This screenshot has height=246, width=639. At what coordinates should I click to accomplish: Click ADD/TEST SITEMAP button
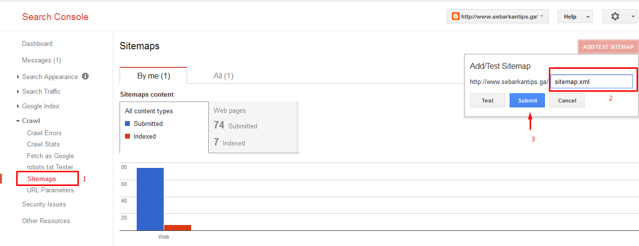(608, 47)
